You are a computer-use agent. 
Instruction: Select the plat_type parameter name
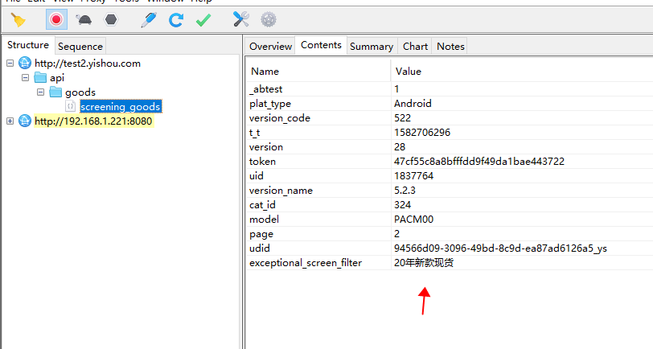click(270, 104)
